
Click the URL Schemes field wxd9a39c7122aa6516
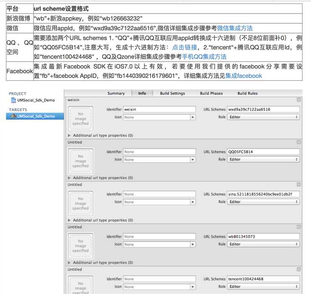click(263, 109)
